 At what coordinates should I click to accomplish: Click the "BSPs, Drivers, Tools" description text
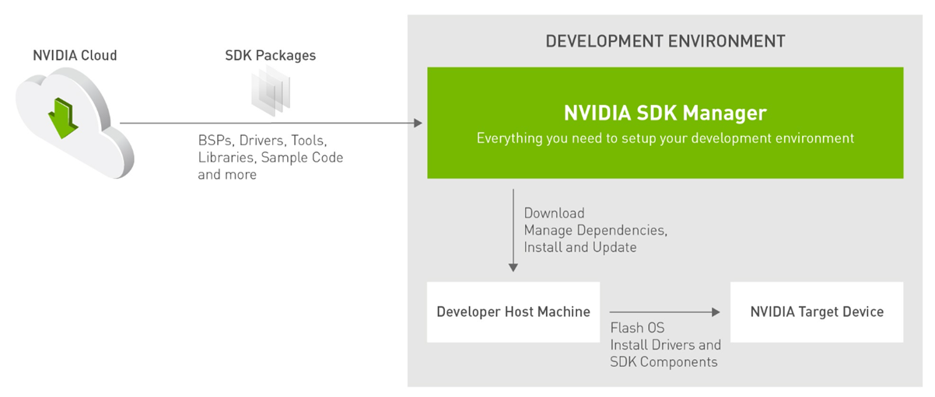[262, 141]
